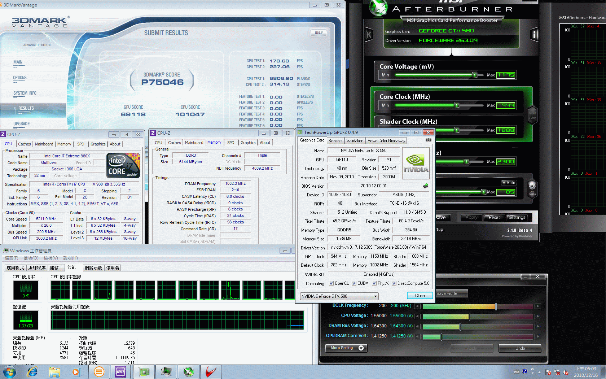Switch to the 處理程序 tab in Task Manager
606x379 pixels.
coord(37,268)
